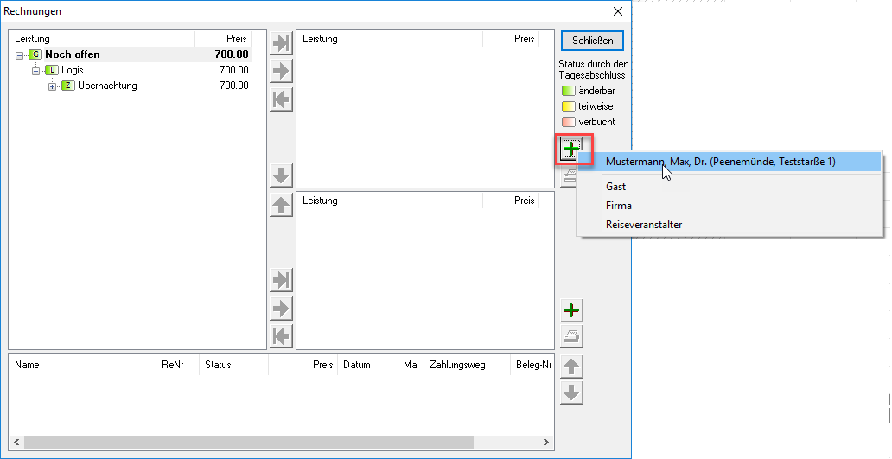Click the Datum column header
This screenshot has width=892, height=459.
[x=368, y=365]
